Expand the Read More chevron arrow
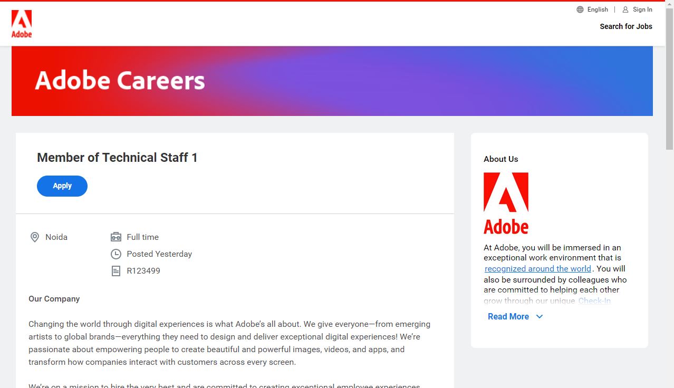674x388 pixels. (x=540, y=317)
